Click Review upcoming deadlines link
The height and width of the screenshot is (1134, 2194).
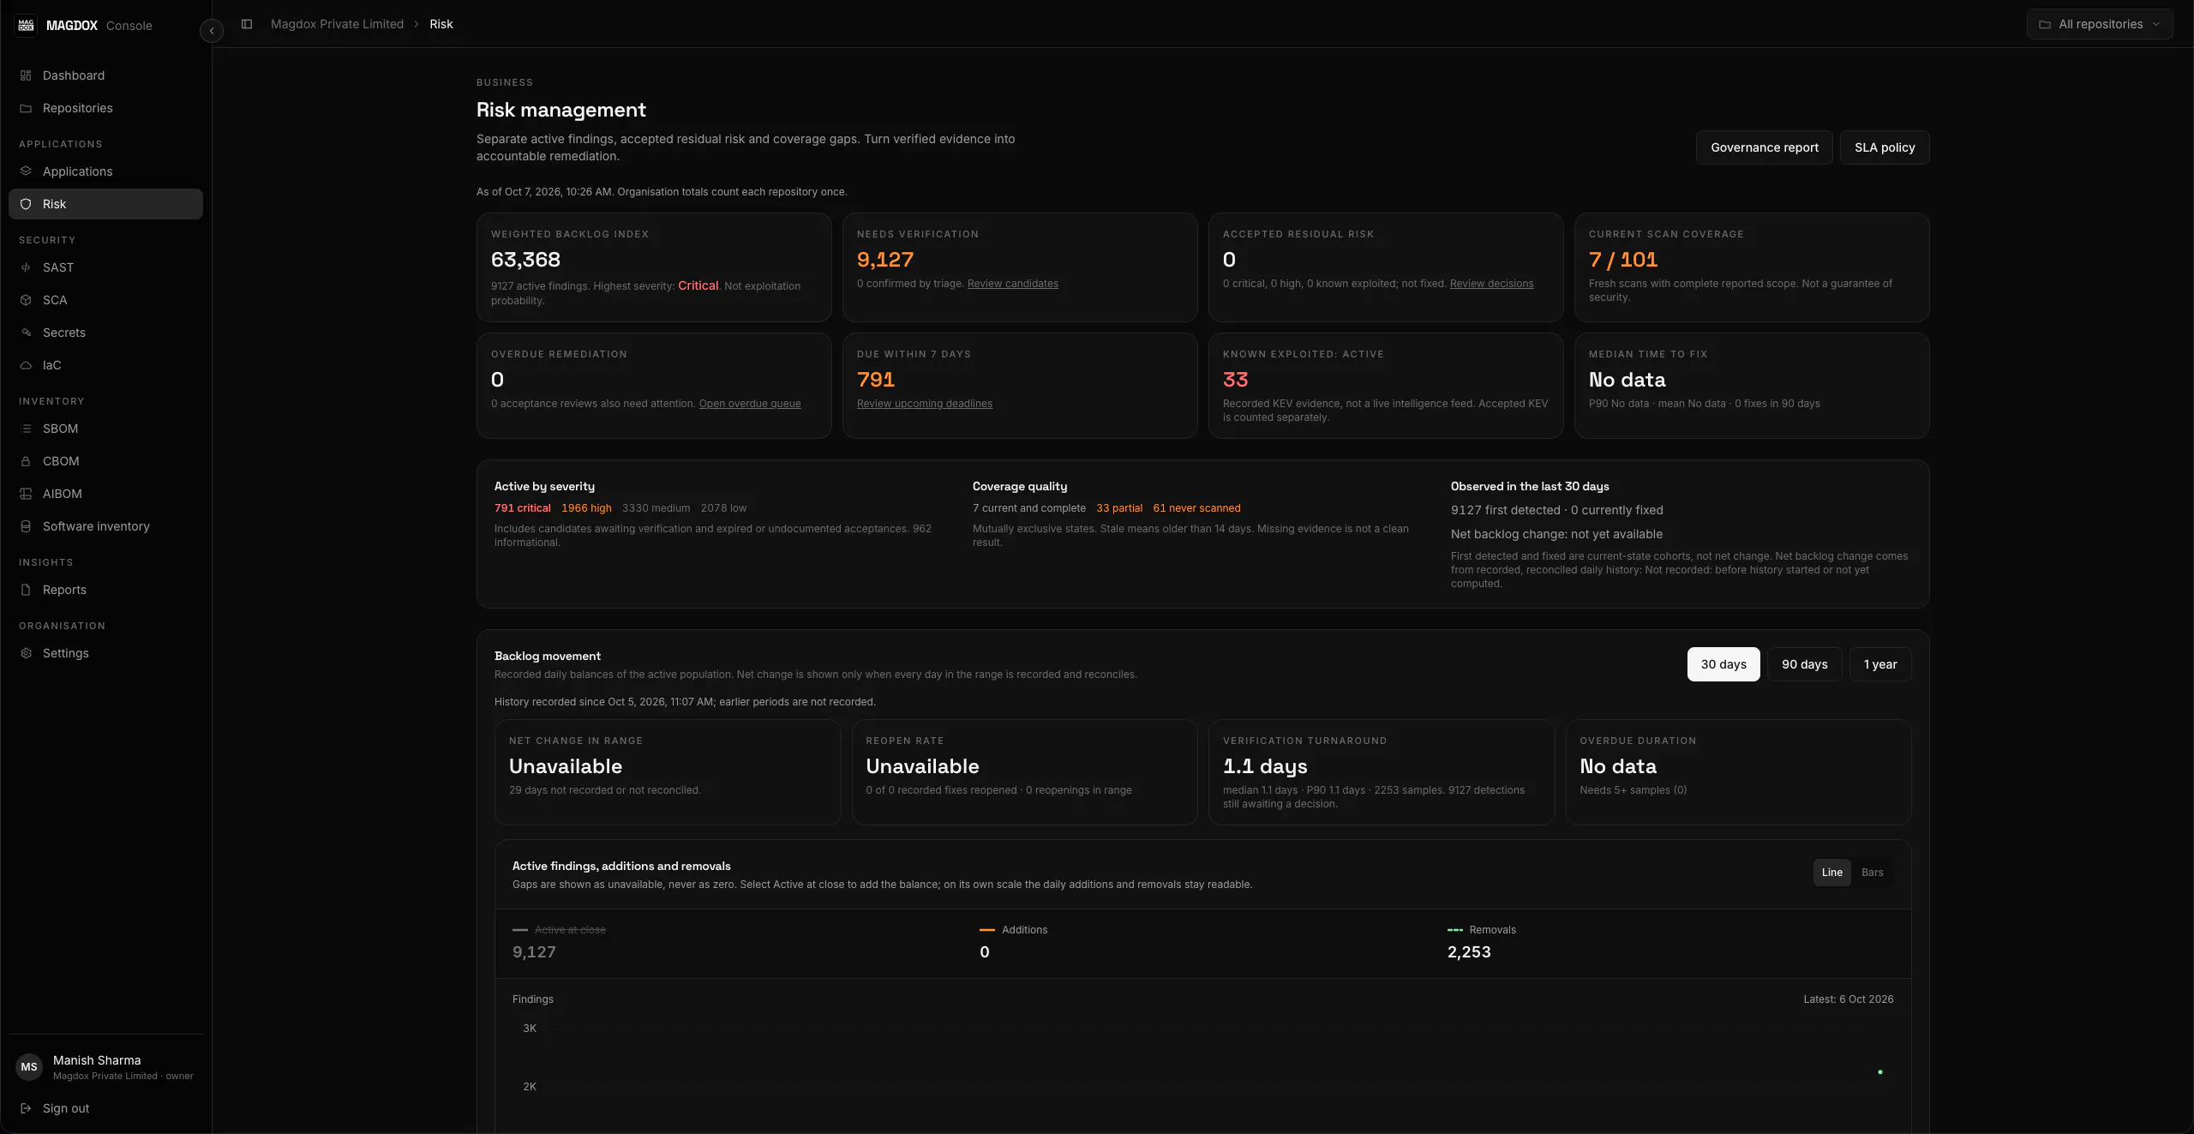tap(925, 404)
